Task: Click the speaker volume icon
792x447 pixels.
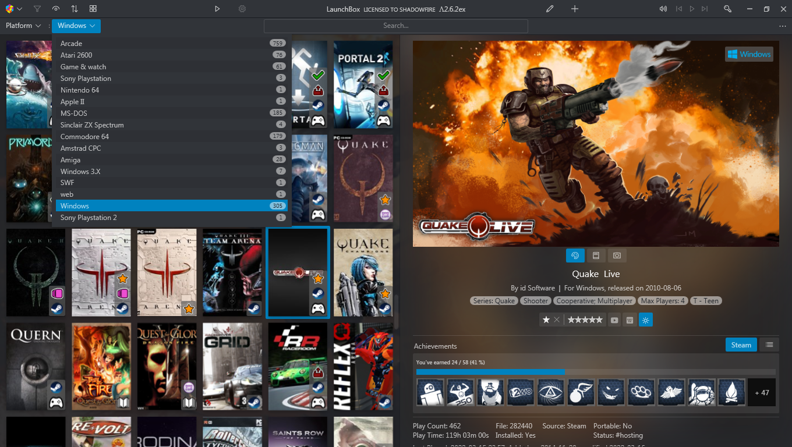Action: tap(663, 9)
